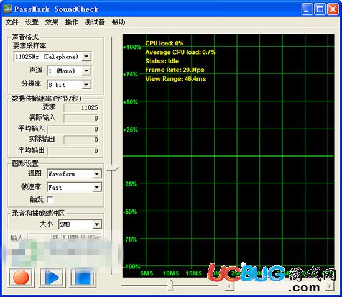Click the 15MS time axis label
The image size is (342, 297).
tap(193, 273)
